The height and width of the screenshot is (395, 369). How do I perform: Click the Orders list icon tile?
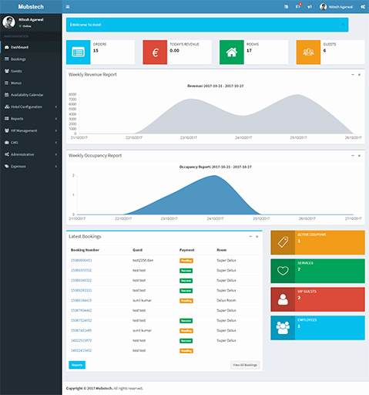coord(79,52)
